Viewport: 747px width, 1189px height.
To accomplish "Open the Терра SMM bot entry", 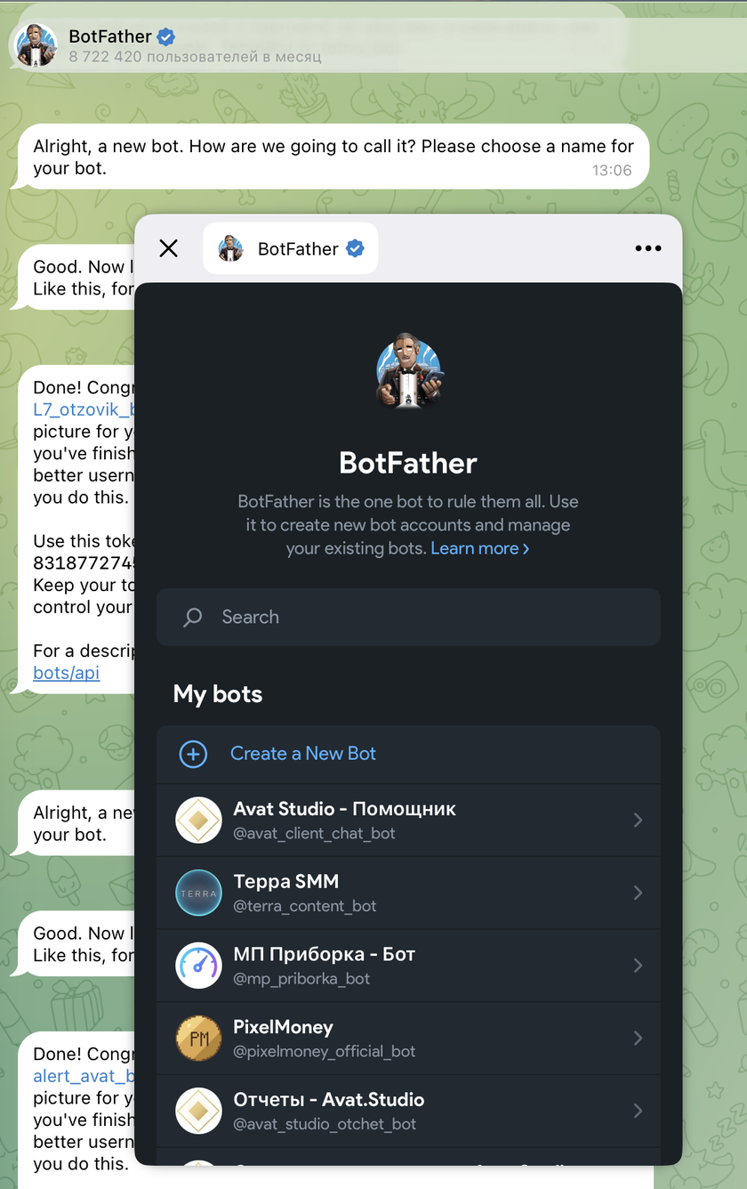I will click(408, 893).
